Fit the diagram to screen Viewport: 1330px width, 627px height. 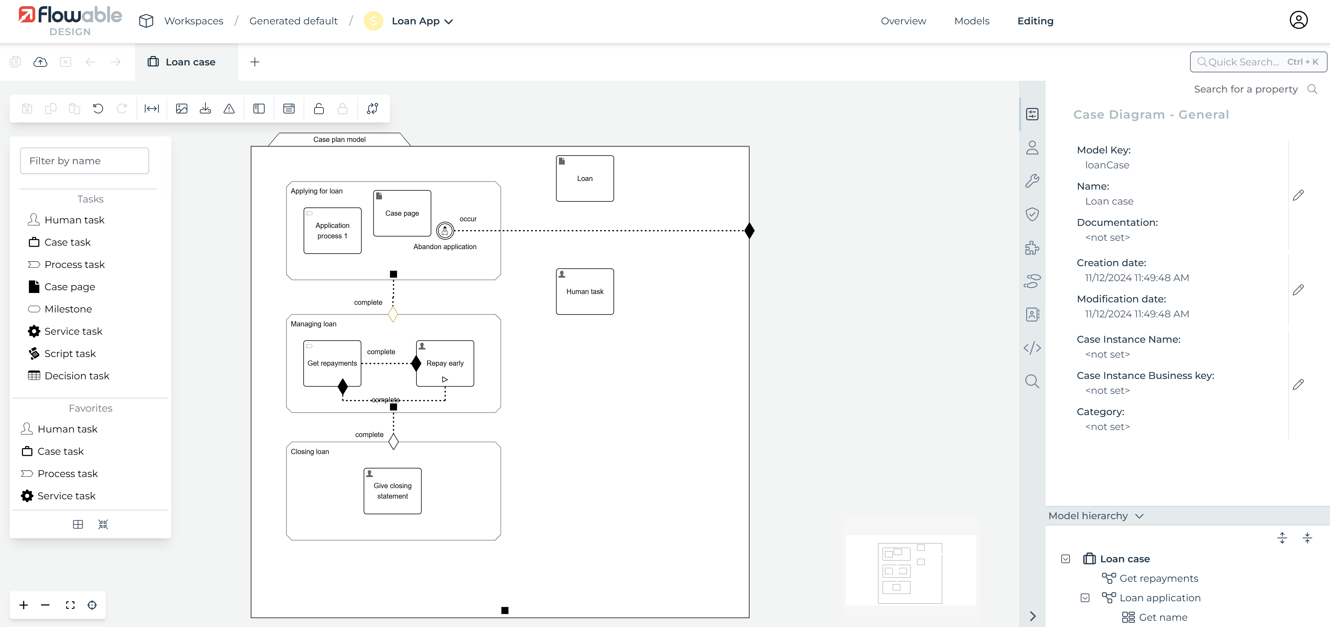click(70, 605)
